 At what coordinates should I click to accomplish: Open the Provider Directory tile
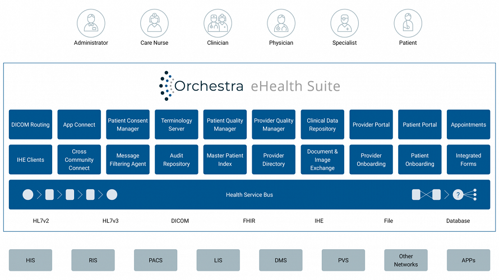[274, 160]
